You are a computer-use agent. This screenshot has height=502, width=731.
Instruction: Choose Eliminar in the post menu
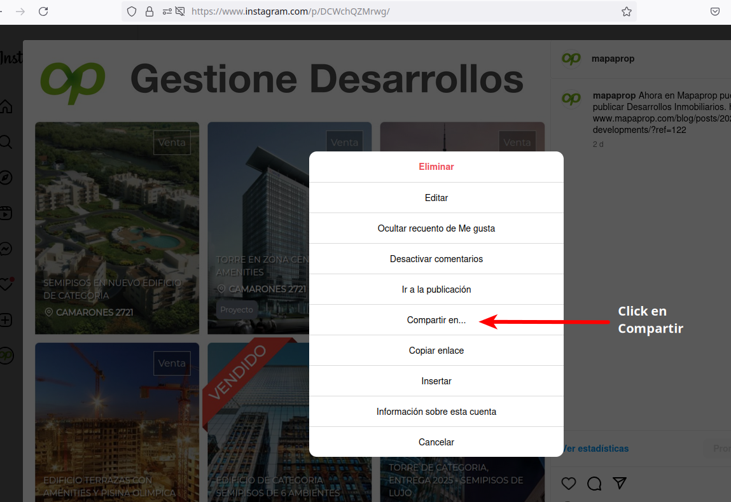(x=436, y=167)
